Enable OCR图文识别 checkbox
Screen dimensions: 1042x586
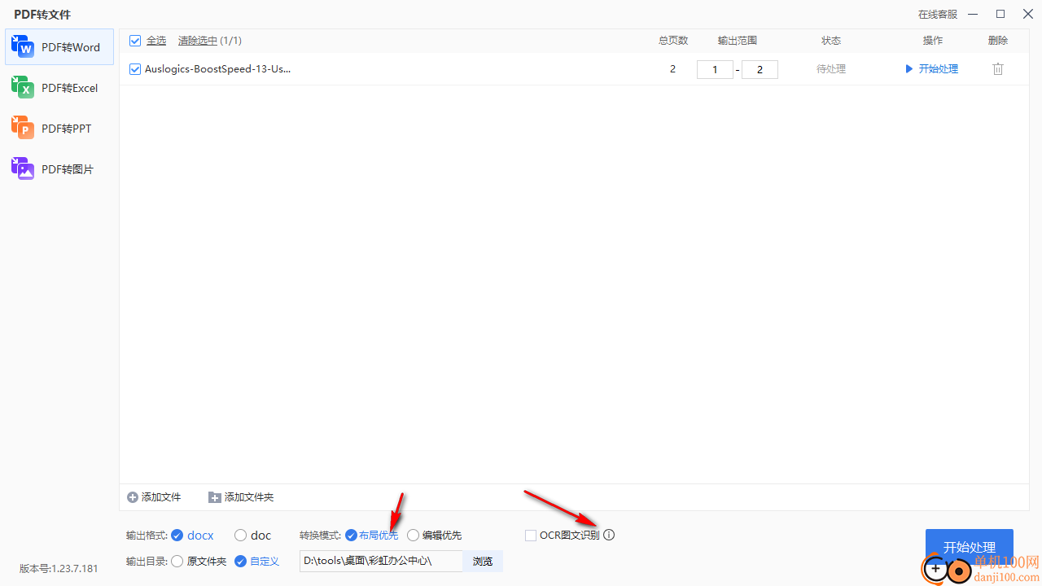coord(531,535)
